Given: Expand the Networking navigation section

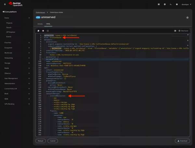Looking at the screenshot, I should pyautogui.click(x=17, y=58).
